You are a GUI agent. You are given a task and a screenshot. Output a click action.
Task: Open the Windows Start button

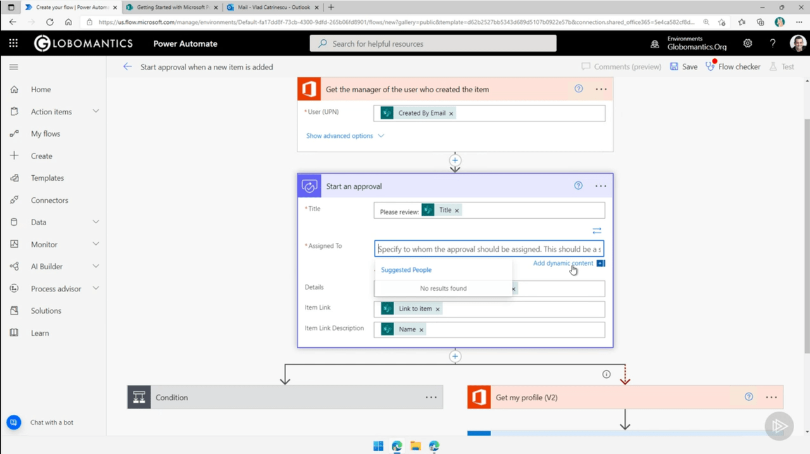point(378,446)
